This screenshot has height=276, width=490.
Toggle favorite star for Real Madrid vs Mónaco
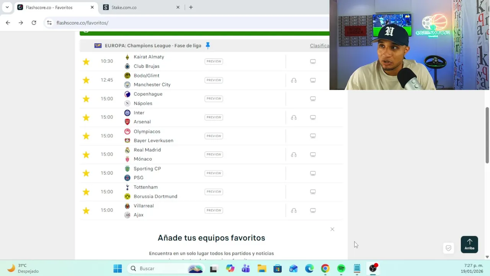click(x=86, y=154)
